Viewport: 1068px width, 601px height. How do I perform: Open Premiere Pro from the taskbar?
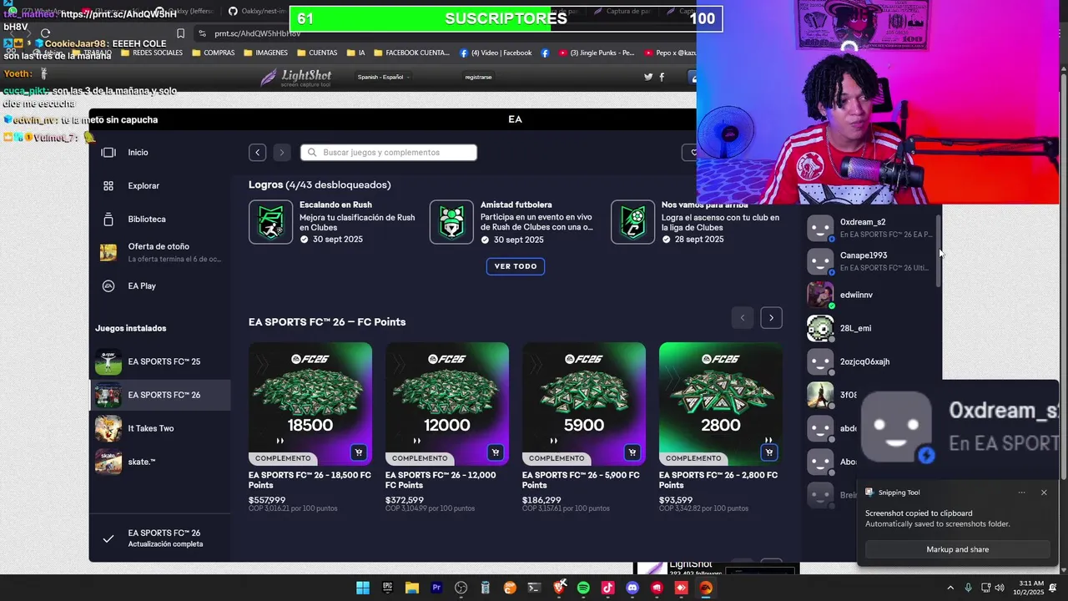pos(436,588)
